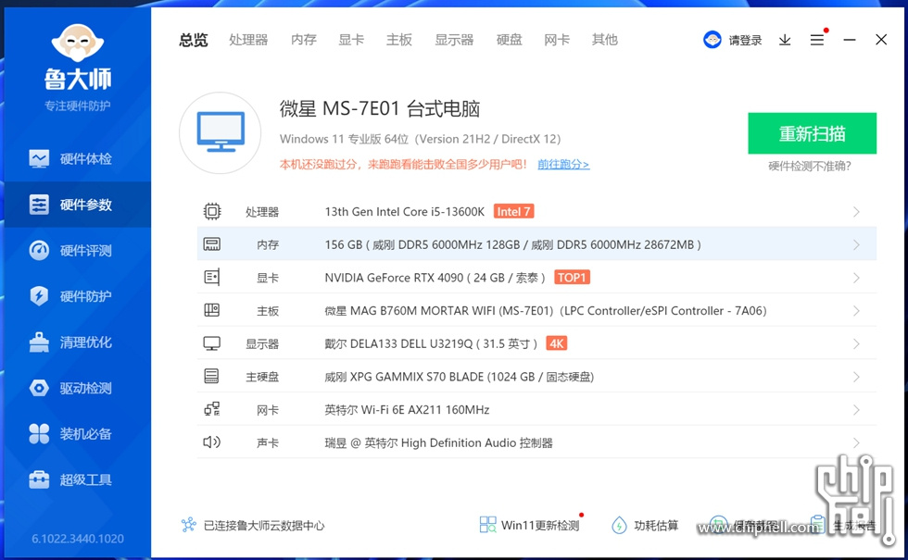Screen dimensions: 908x560
Task: Click the 处理器 CPU chip icon
Action: (x=212, y=211)
